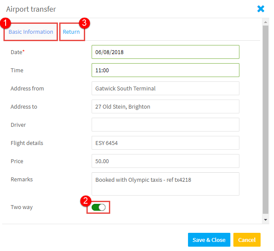Click the Address to field

[166, 106]
